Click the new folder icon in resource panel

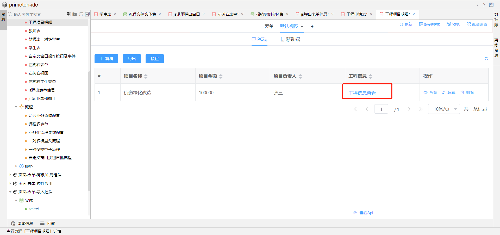coord(74,14)
